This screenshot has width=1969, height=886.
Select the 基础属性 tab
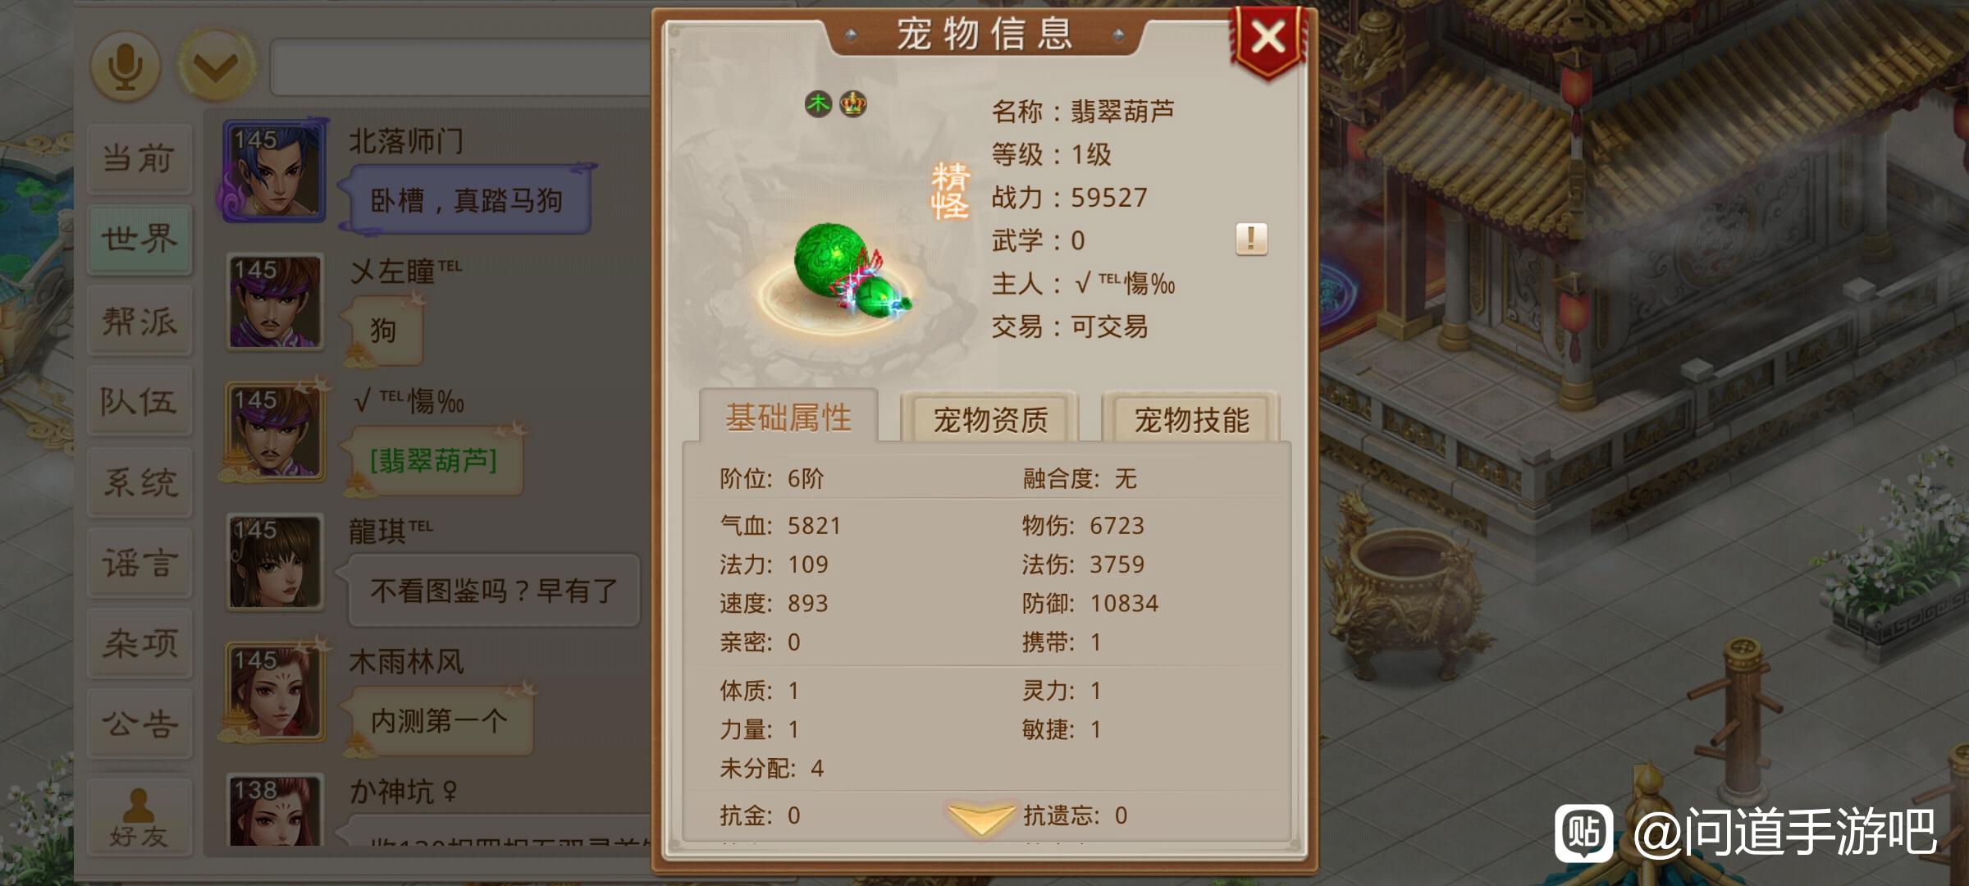(x=788, y=418)
